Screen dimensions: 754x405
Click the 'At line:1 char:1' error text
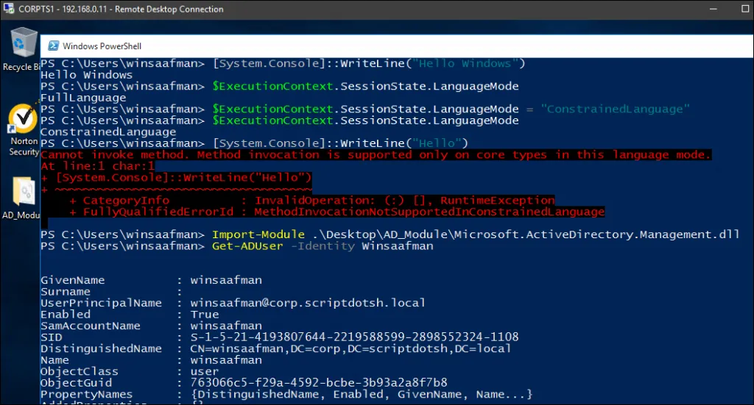[98, 166]
